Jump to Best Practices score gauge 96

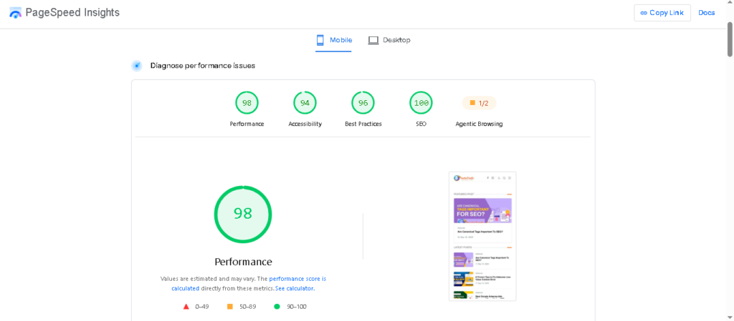pos(363,103)
